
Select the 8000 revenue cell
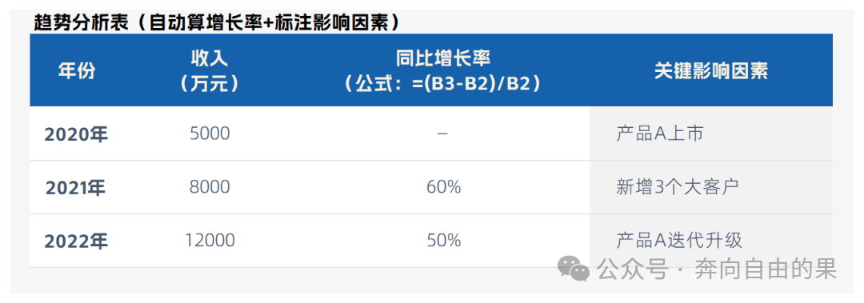[210, 187]
